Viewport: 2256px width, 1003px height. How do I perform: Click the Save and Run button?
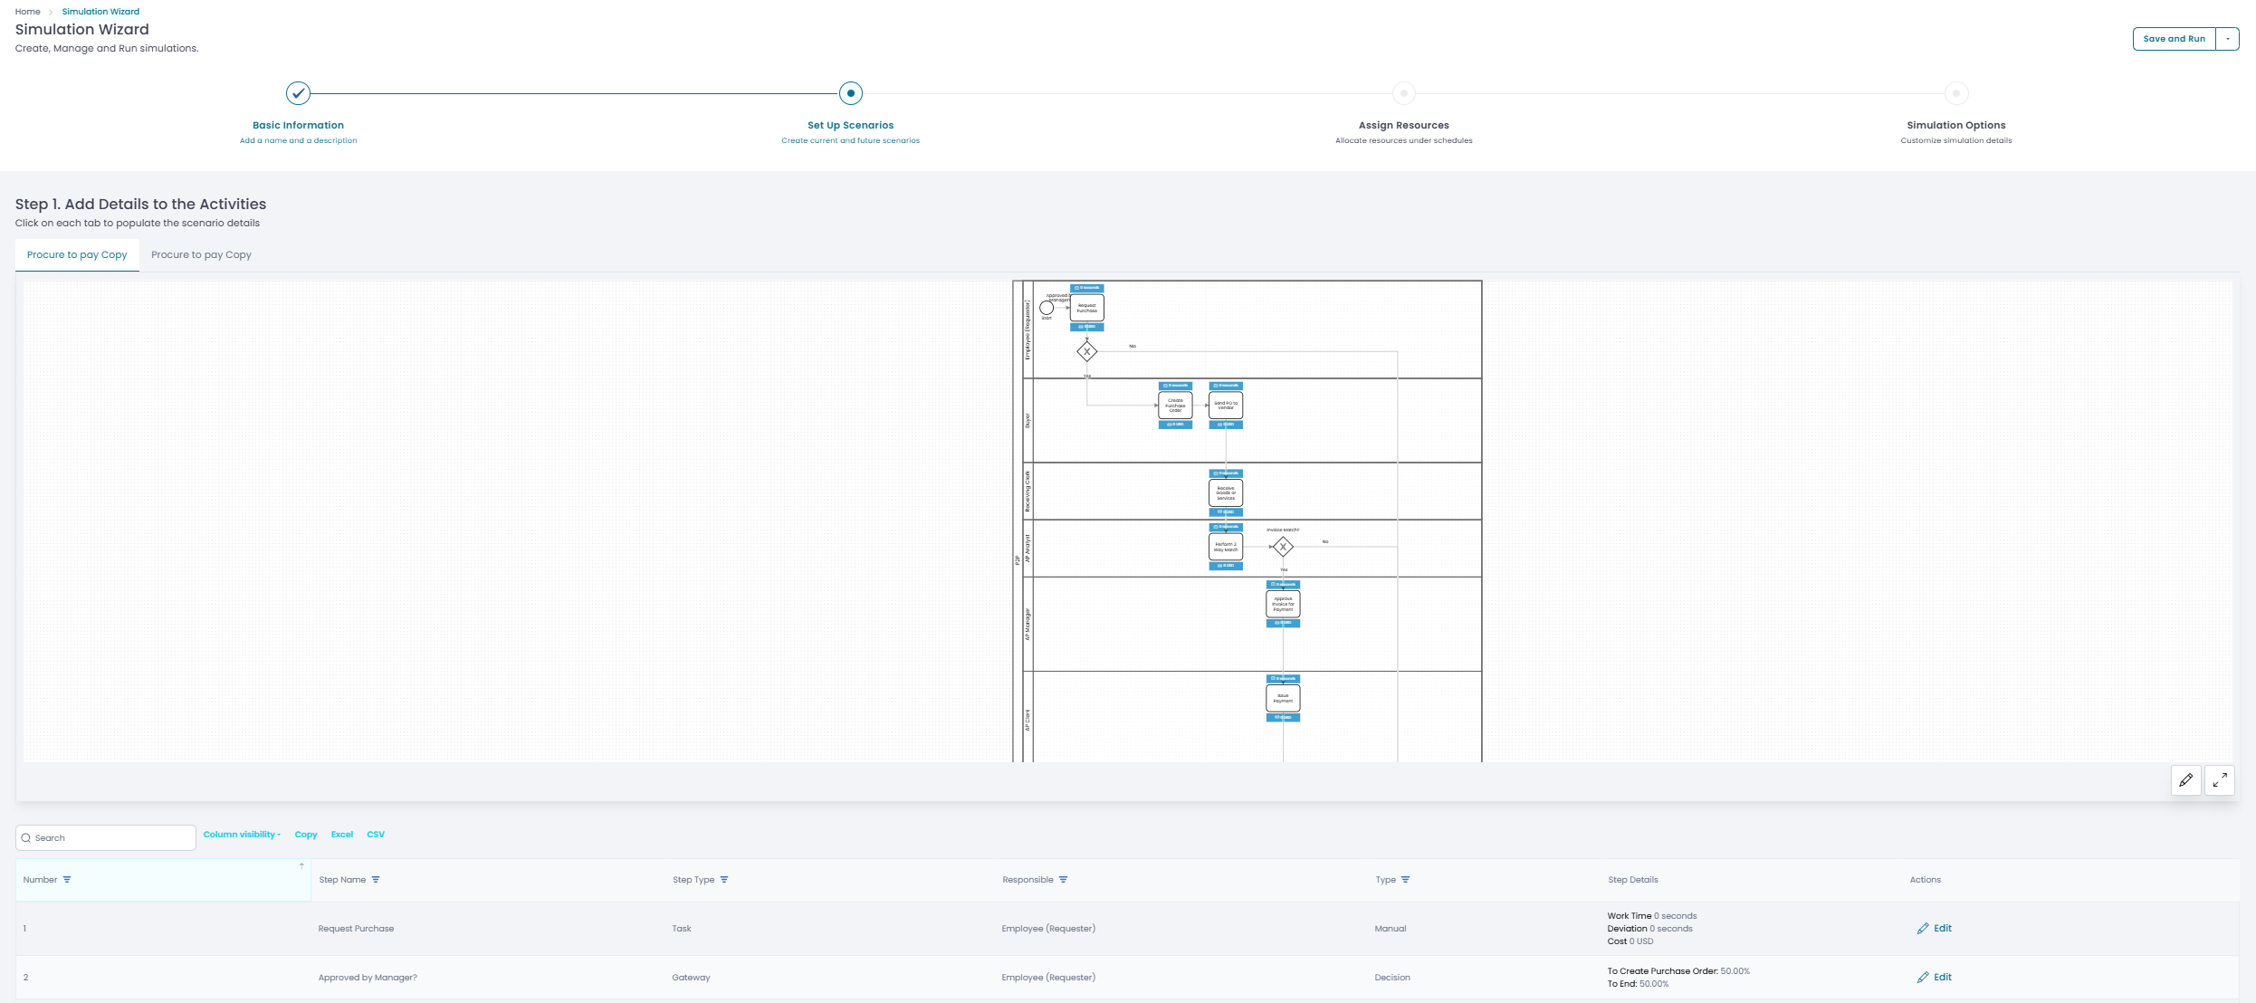2174,39
